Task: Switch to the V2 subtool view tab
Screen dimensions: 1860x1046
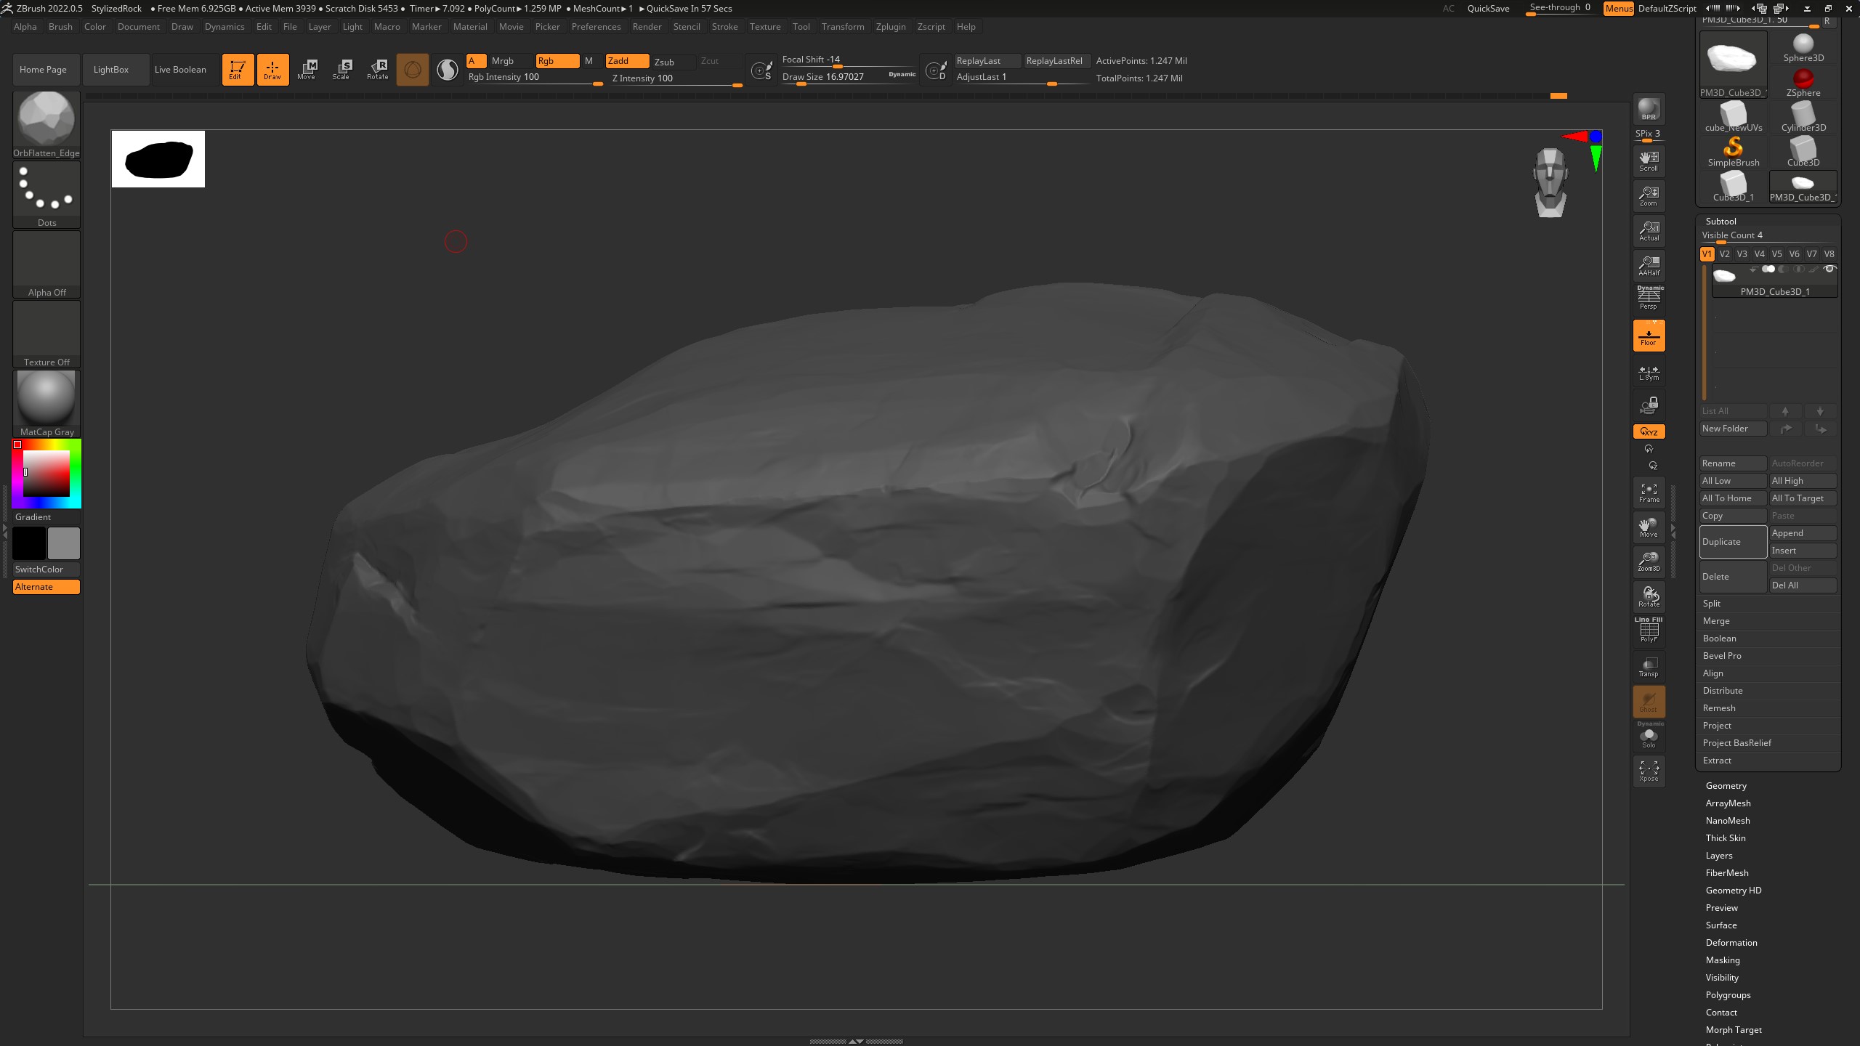Action: click(1724, 254)
